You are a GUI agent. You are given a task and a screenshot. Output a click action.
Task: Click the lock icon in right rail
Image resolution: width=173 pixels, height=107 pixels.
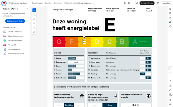pos(170,26)
